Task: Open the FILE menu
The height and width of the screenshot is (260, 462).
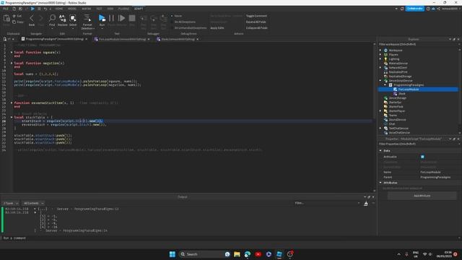Action: (6, 9)
